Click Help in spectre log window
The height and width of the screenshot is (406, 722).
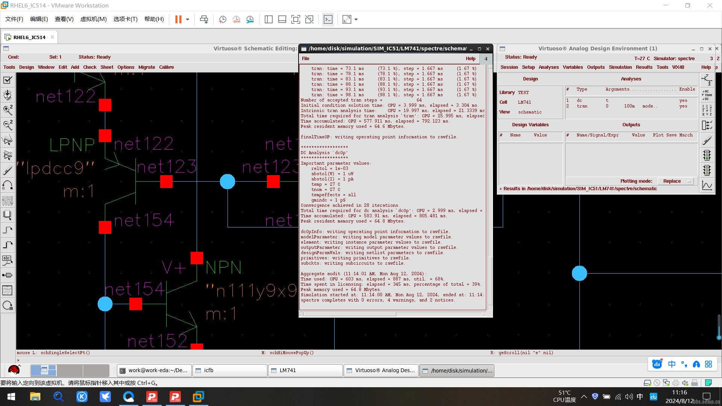coord(470,59)
